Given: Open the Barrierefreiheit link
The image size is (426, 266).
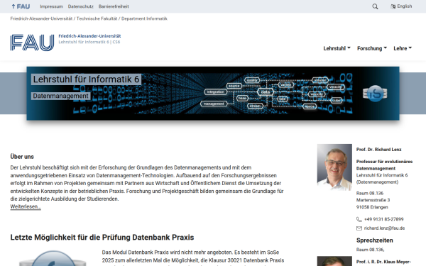Looking at the screenshot, I should [114, 6].
